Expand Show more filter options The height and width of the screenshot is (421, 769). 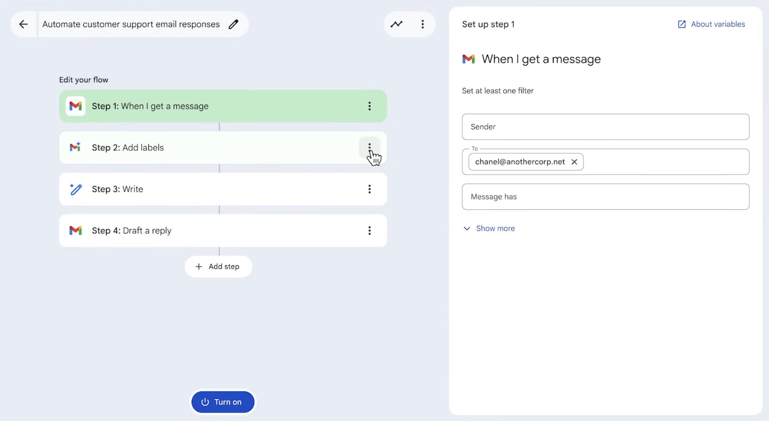point(488,228)
